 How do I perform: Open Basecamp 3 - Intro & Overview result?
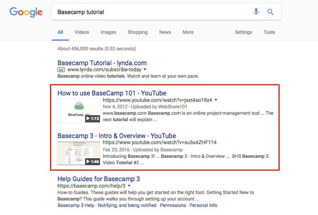[116, 136]
